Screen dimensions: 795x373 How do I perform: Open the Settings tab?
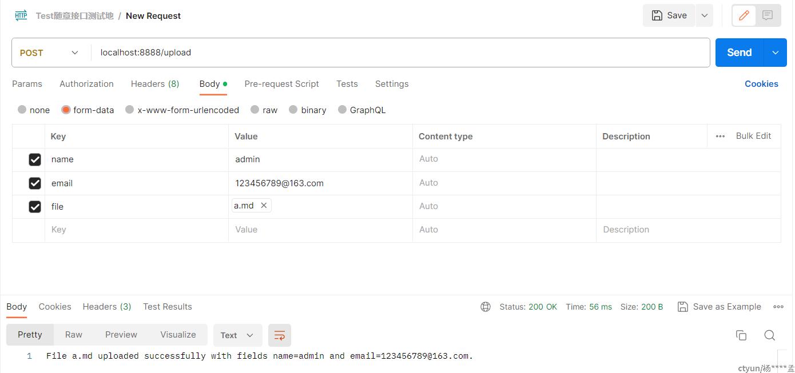click(x=392, y=84)
